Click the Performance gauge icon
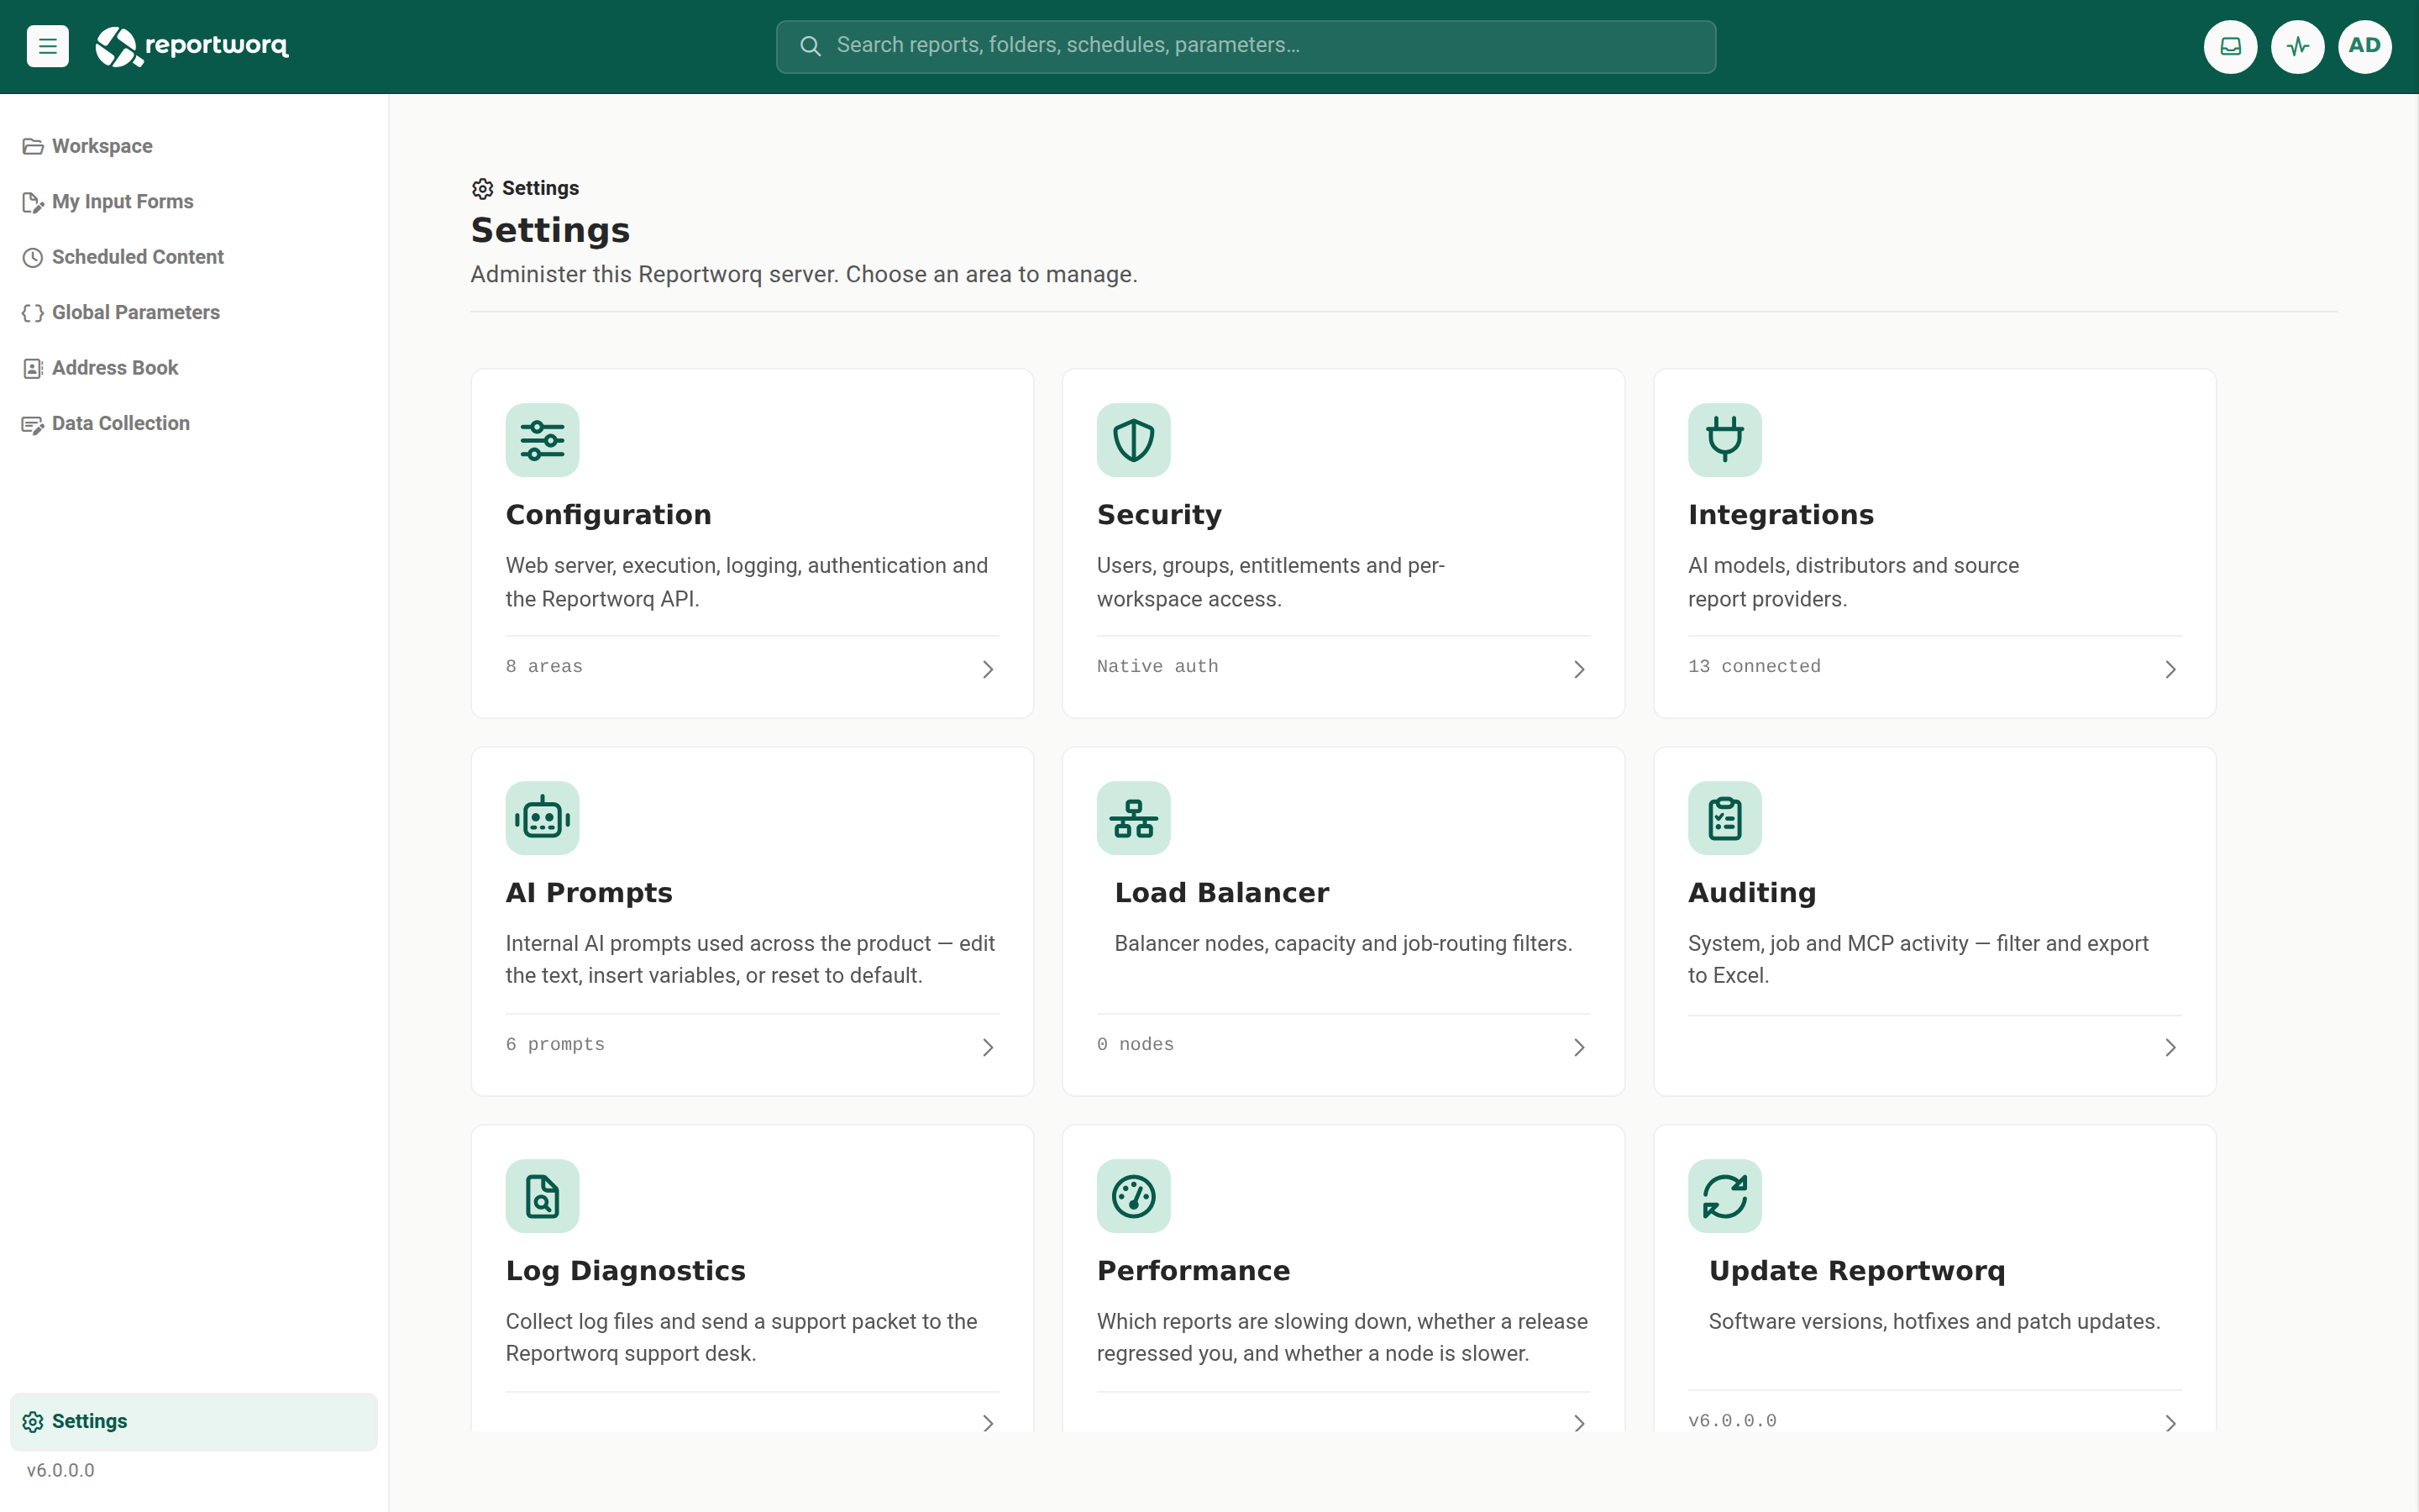 click(x=1134, y=1196)
